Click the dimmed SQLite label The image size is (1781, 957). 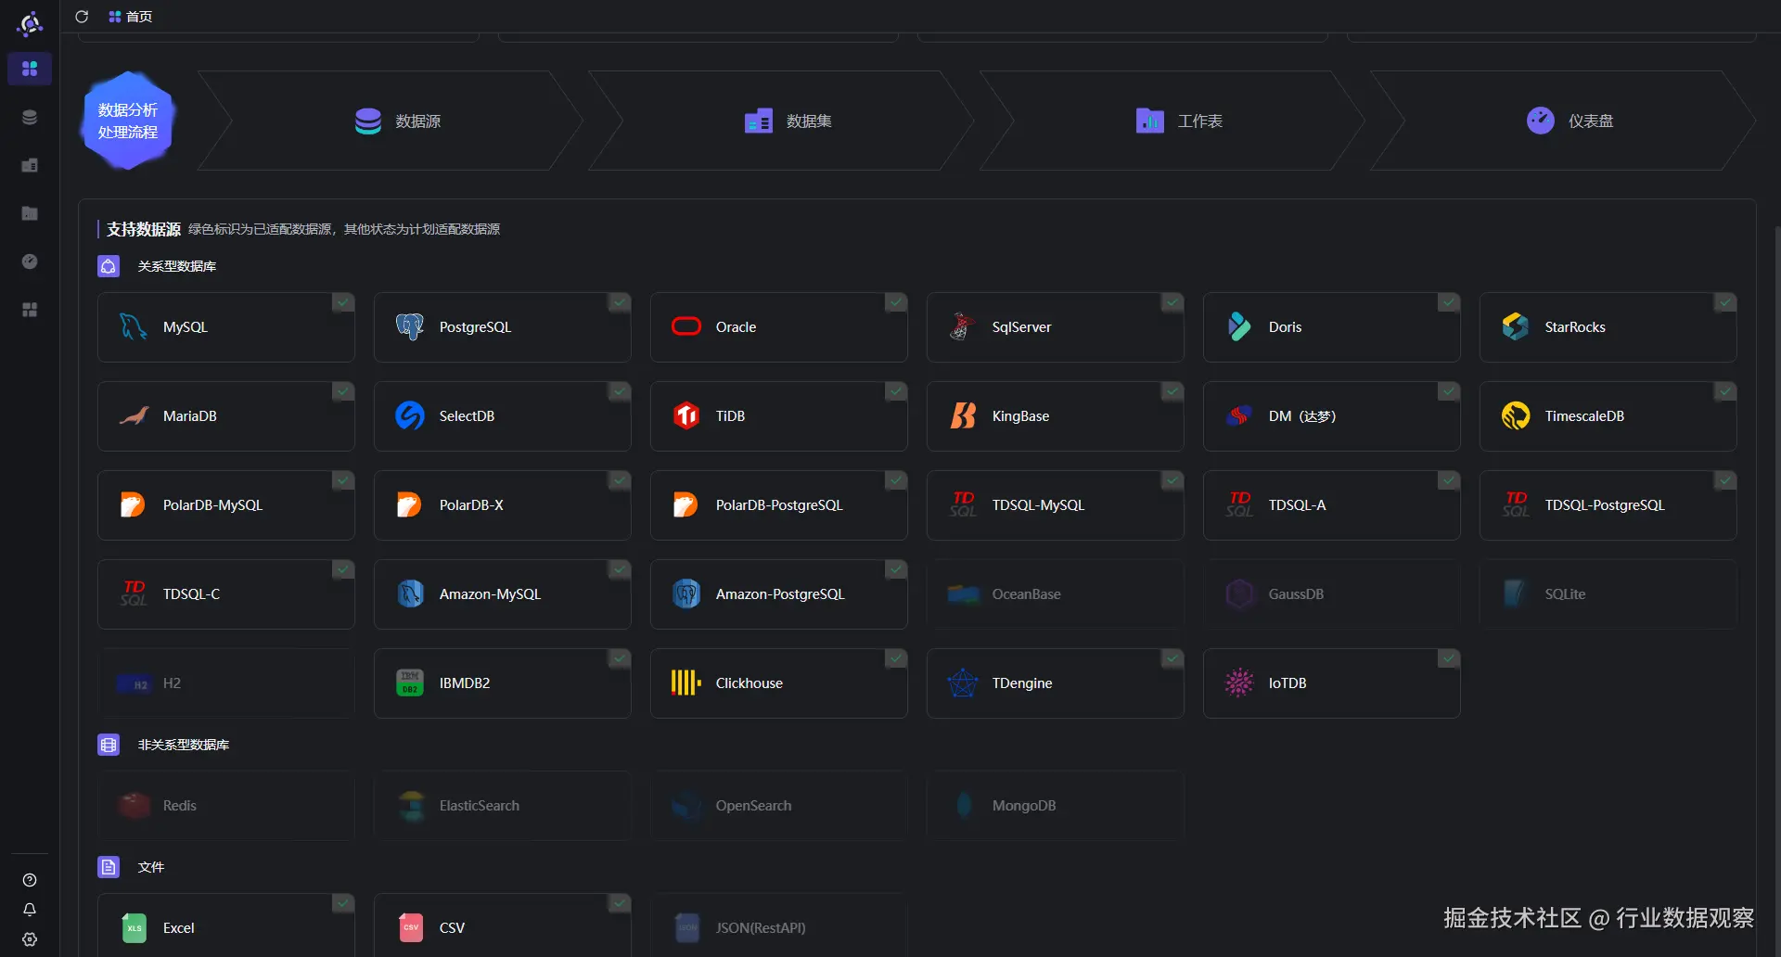click(1565, 594)
